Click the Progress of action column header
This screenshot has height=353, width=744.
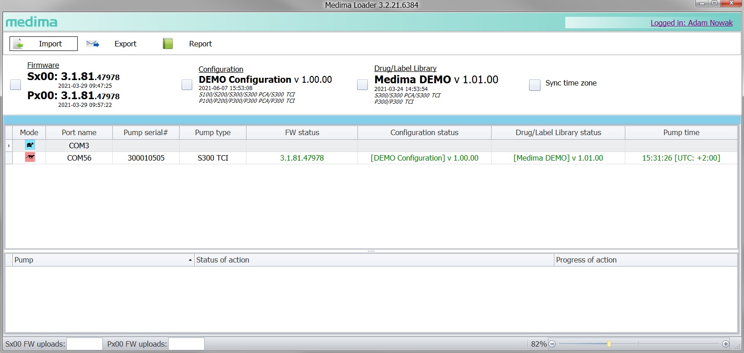pos(646,260)
